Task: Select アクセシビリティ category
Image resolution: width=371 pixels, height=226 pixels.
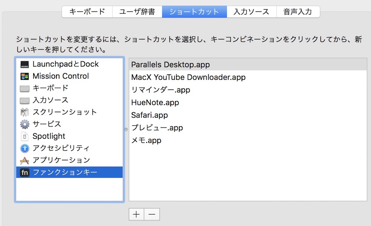Action: [69, 148]
